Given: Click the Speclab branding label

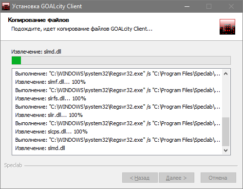Looking at the screenshot, I should (13, 165).
